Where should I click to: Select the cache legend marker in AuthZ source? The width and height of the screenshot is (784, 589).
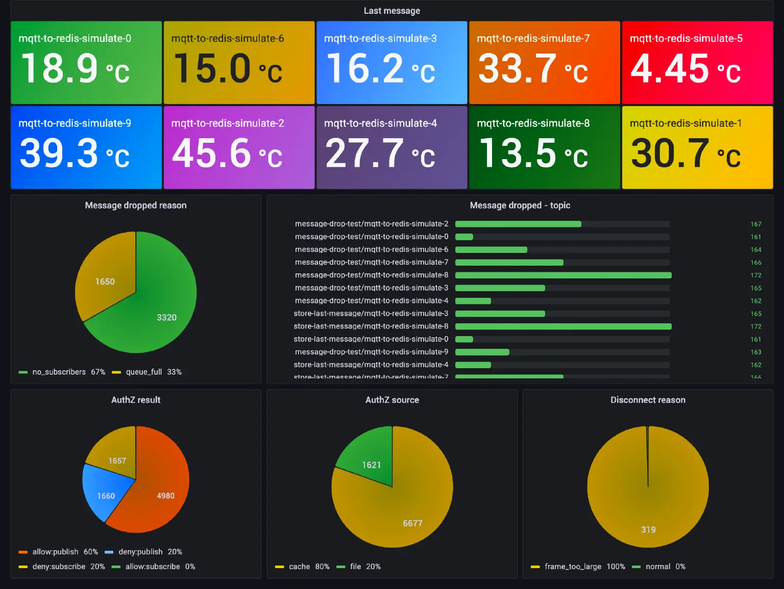coord(280,567)
